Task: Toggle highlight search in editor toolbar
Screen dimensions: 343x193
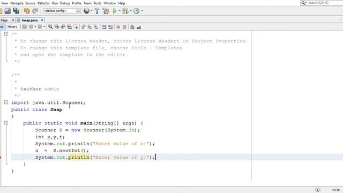Action: click(x=70, y=27)
